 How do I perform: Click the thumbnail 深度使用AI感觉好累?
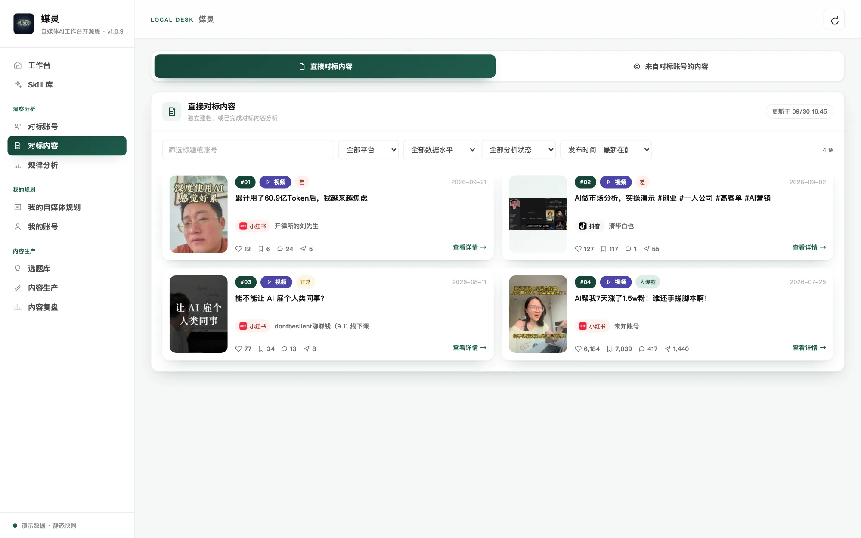198,214
